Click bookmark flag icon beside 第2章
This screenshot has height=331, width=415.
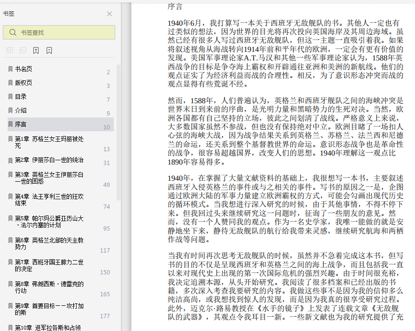[10, 160]
